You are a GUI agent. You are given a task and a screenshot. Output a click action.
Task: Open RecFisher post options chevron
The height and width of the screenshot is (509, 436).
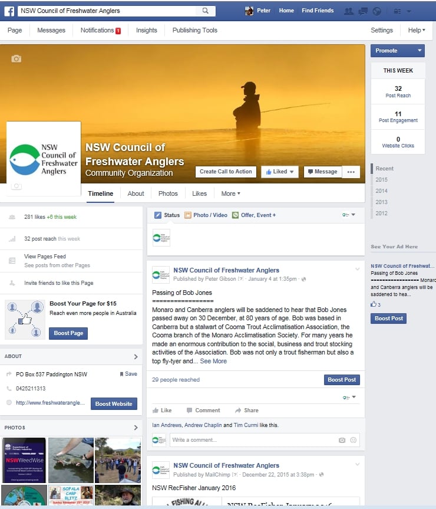click(x=358, y=465)
